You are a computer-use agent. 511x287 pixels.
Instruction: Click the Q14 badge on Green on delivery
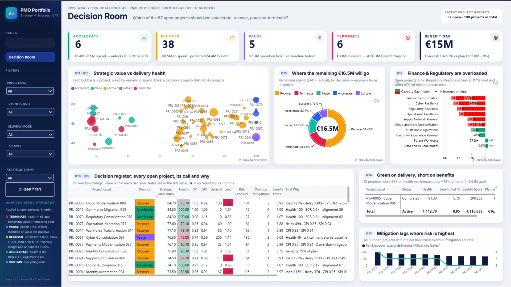[369, 175]
